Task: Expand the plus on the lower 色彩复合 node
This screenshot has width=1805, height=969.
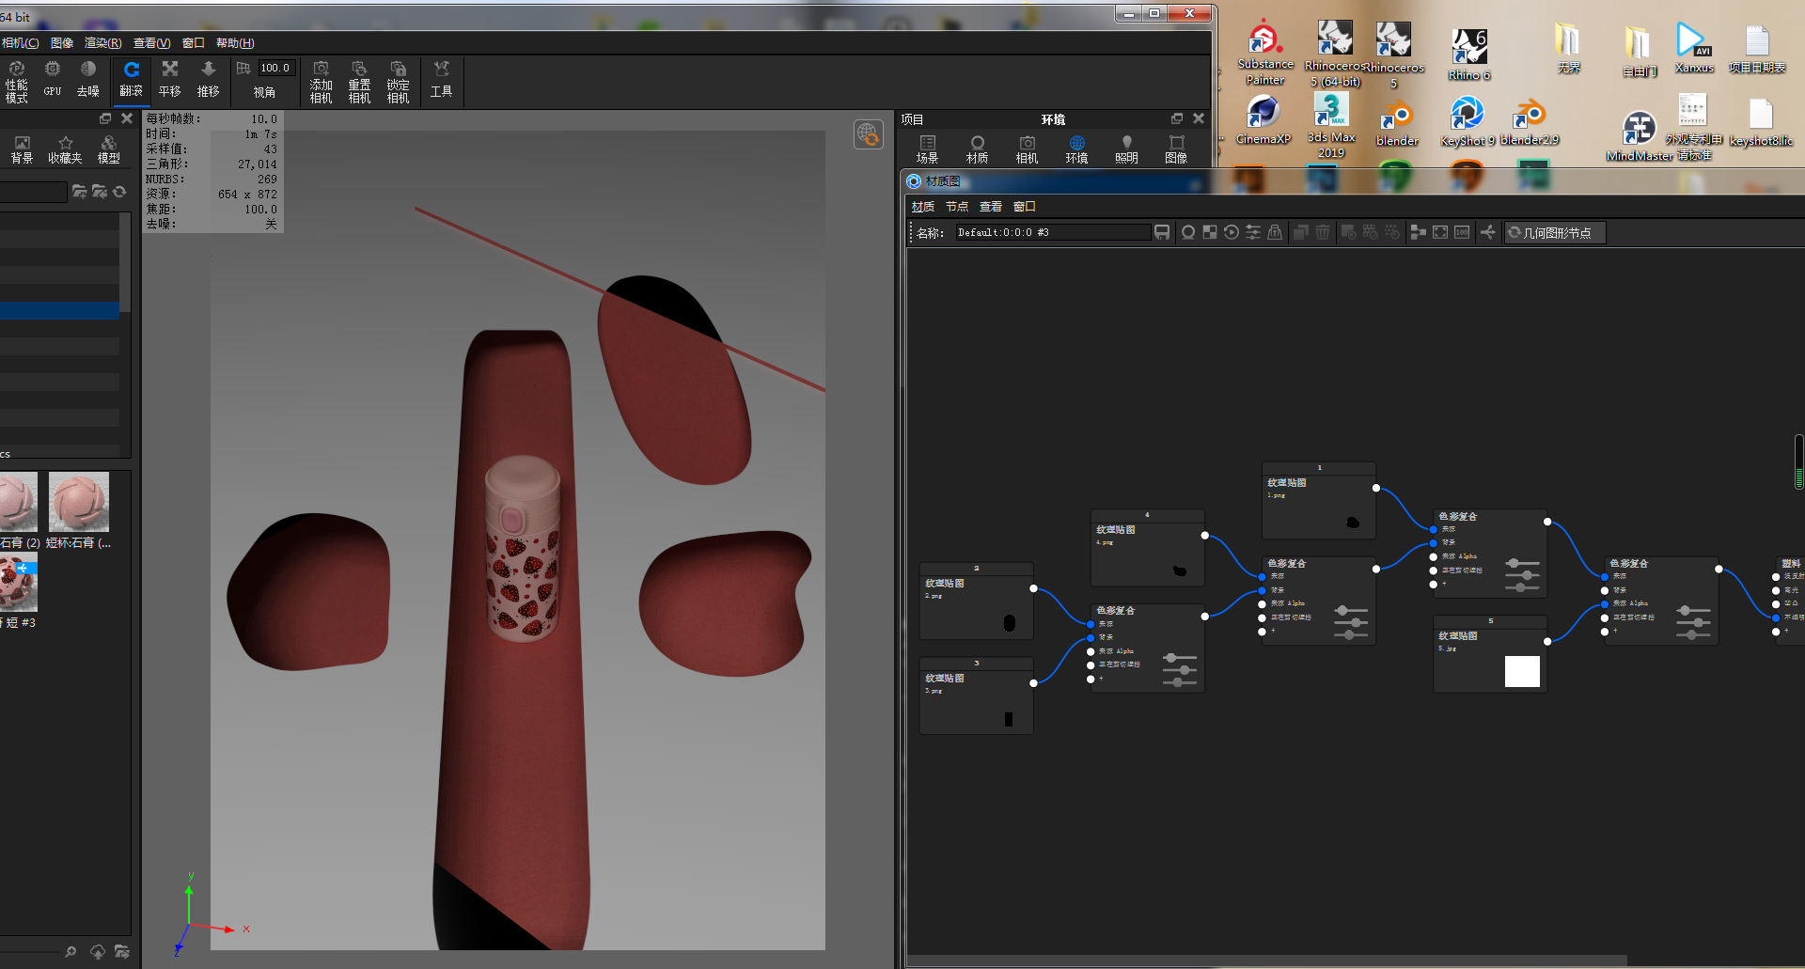Action: (1100, 678)
